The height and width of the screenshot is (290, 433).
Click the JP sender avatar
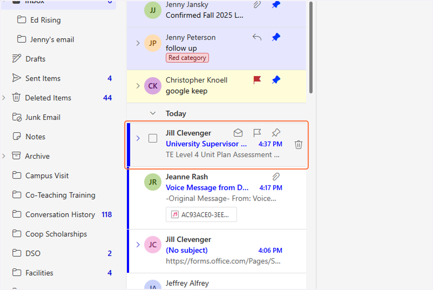point(153,43)
